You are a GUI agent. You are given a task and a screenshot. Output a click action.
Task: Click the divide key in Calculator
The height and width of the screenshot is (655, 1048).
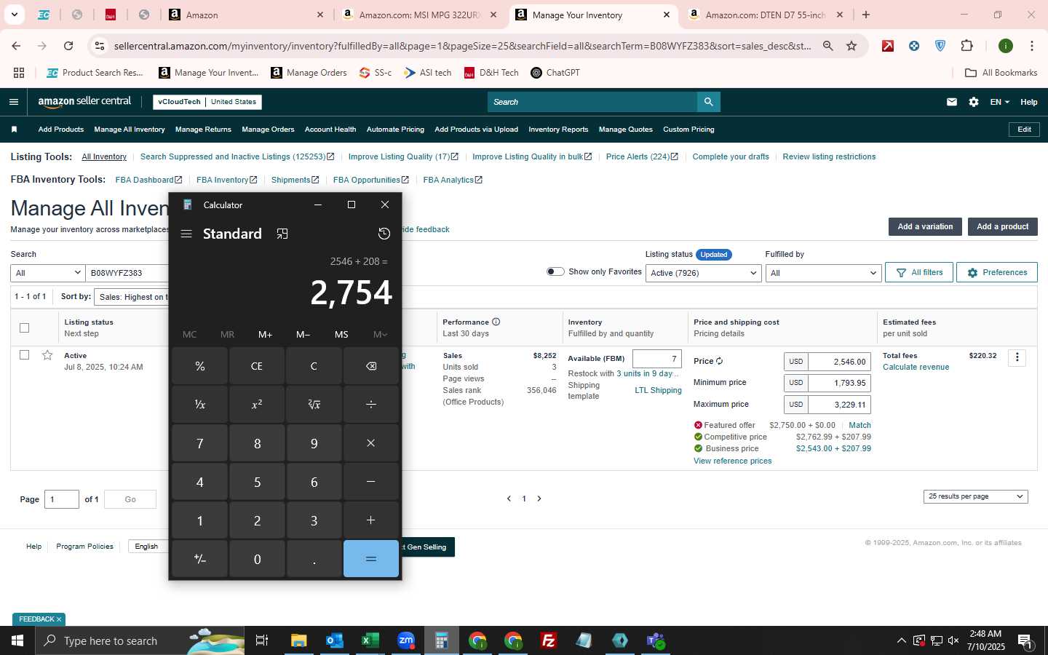(x=371, y=405)
